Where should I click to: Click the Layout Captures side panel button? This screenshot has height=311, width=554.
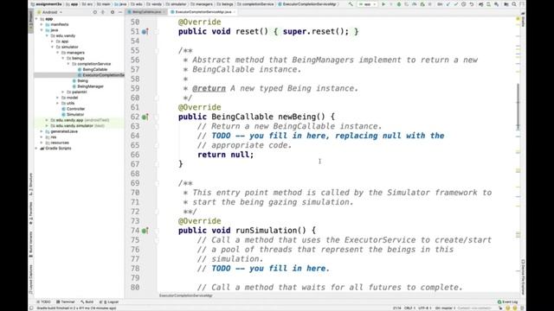click(31, 278)
